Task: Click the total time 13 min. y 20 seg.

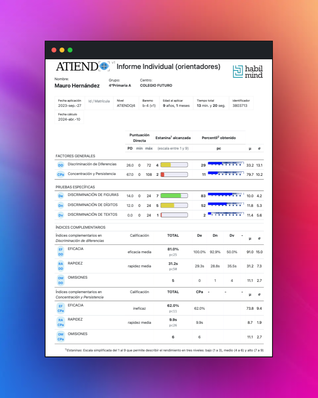Action: (211, 106)
